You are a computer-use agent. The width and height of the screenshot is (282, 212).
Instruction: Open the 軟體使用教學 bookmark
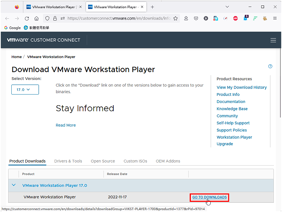pyautogui.click(x=37, y=28)
